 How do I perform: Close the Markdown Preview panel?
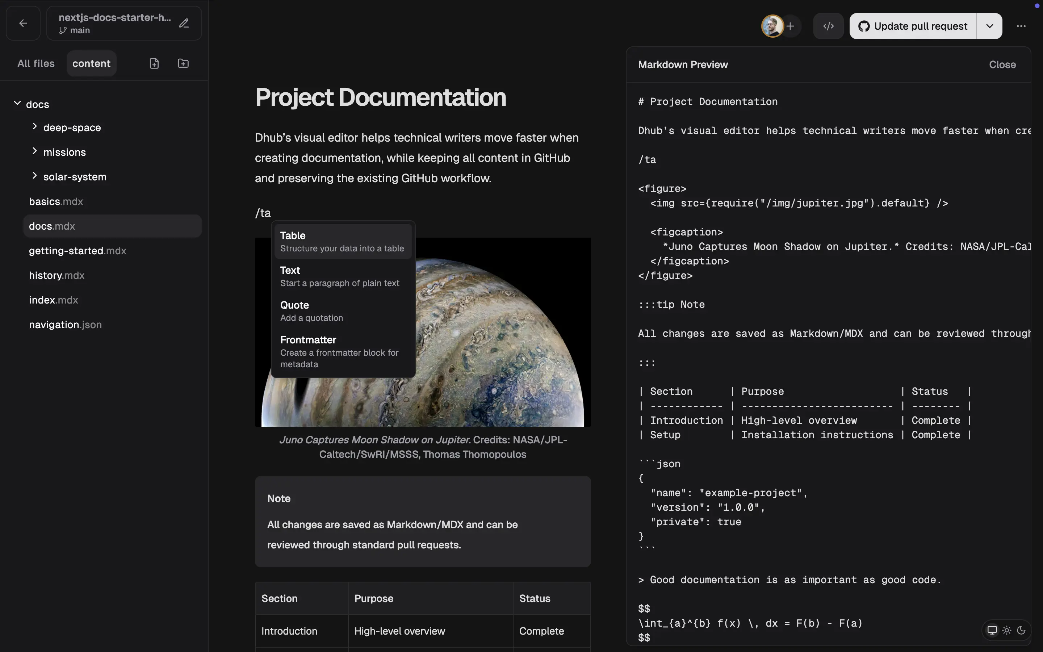pyautogui.click(x=1002, y=64)
